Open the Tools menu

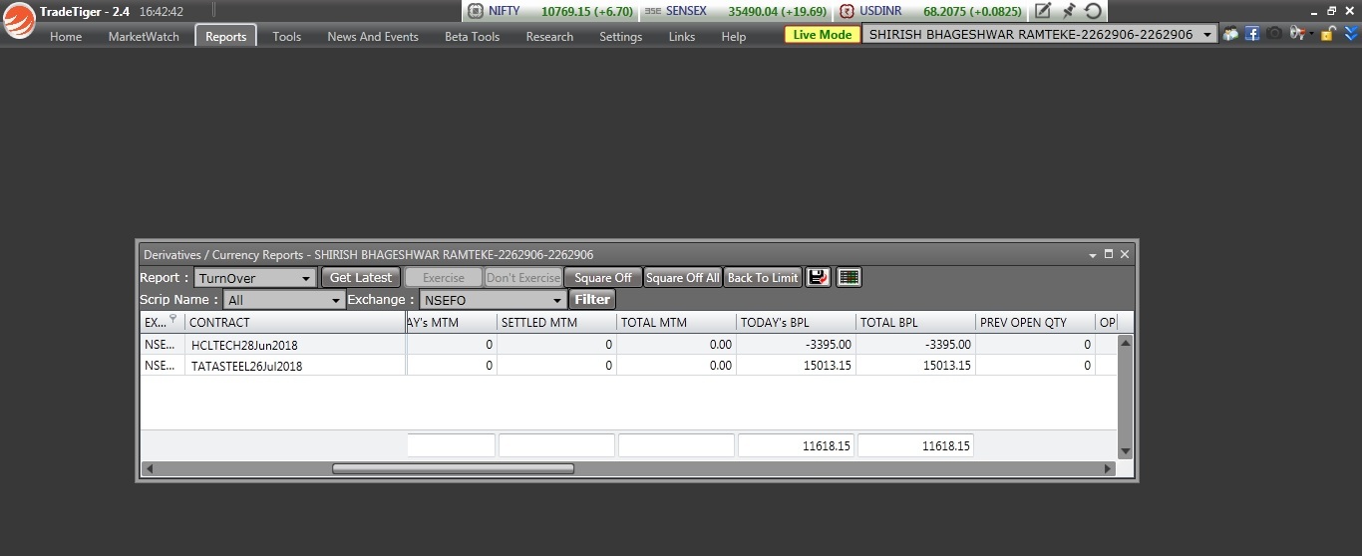click(x=286, y=36)
